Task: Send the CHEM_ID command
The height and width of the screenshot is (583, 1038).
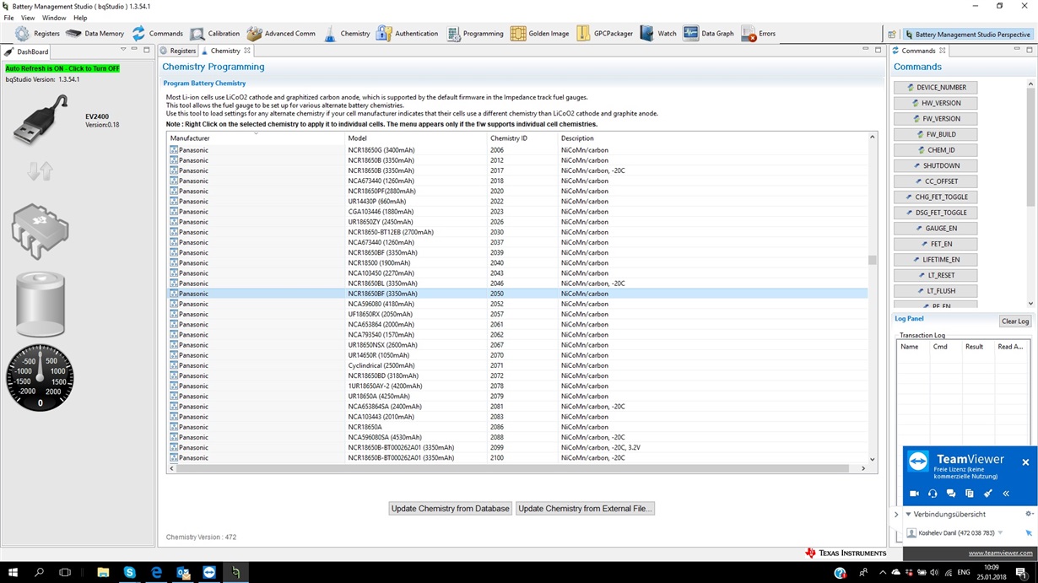Action: point(935,150)
